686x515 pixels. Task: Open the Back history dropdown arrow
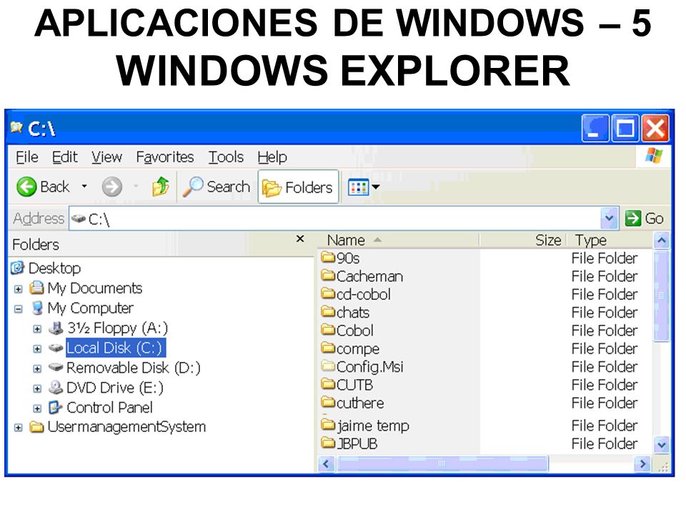pyautogui.click(x=84, y=187)
